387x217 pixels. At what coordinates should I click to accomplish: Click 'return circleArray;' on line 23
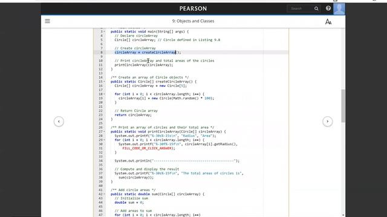133,115
